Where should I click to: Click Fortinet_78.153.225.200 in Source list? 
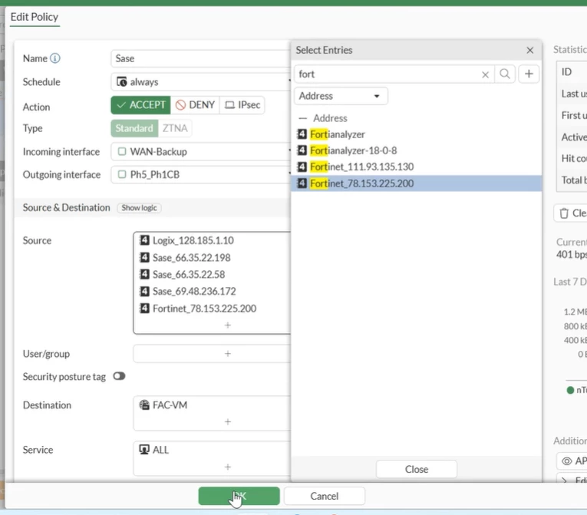pyautogui.click(x=204, y=309)
